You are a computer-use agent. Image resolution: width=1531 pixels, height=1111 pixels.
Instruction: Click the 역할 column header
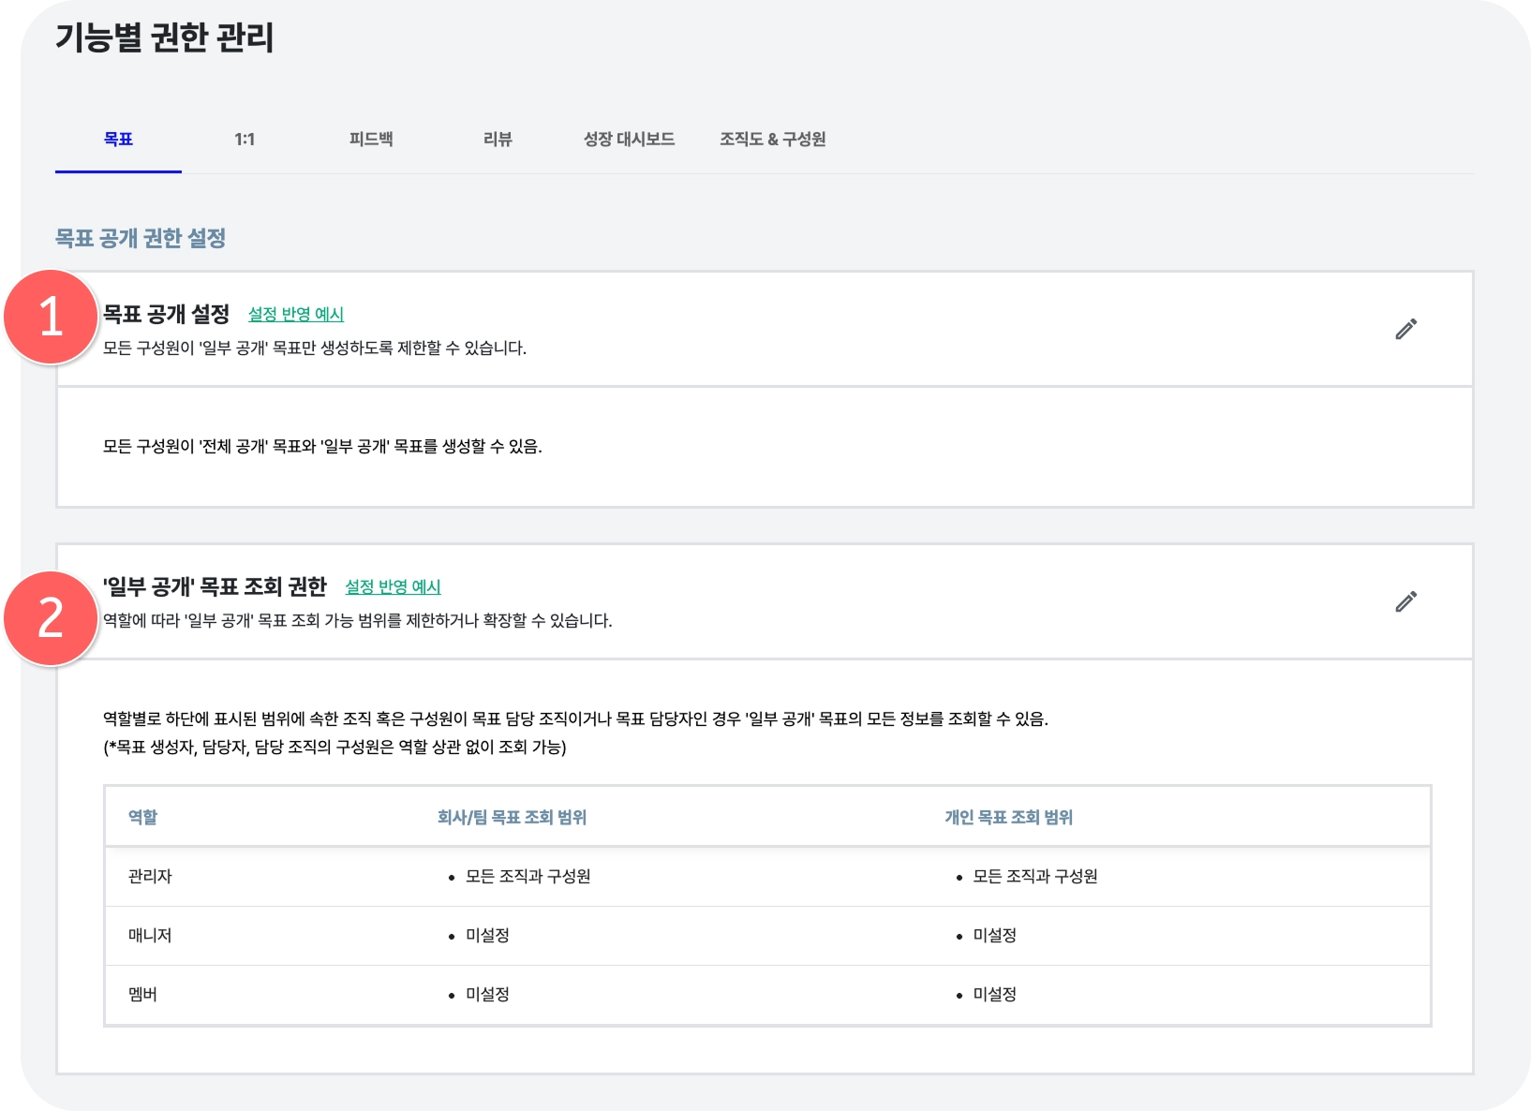(x=143, y=818)
